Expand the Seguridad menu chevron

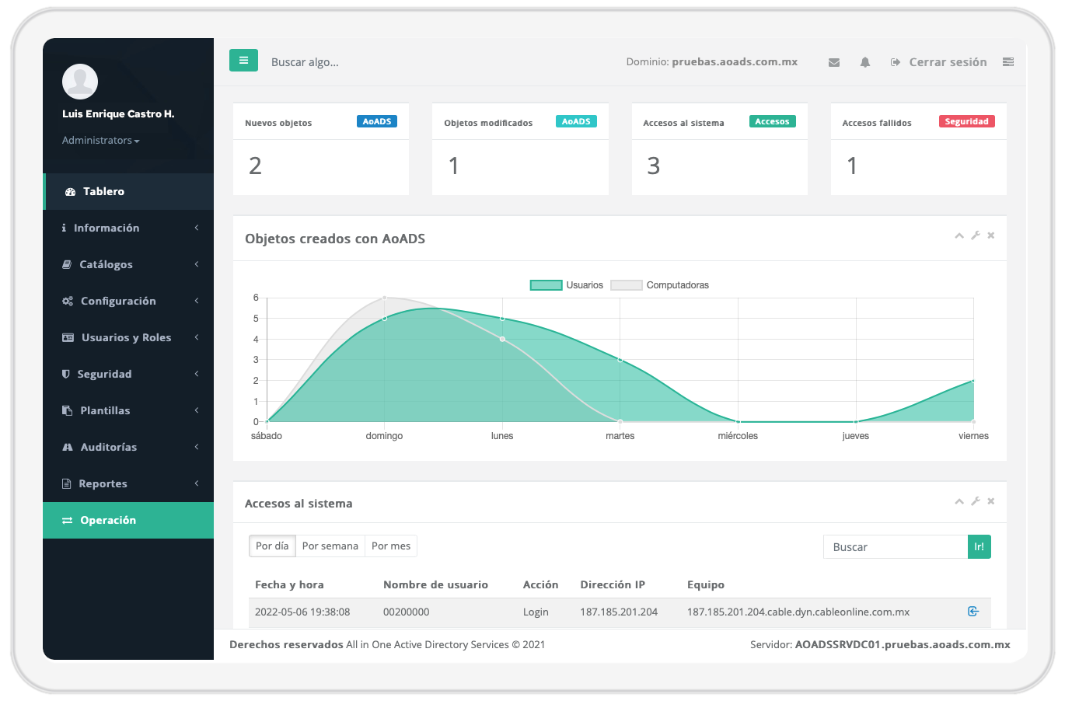(197, 374)
